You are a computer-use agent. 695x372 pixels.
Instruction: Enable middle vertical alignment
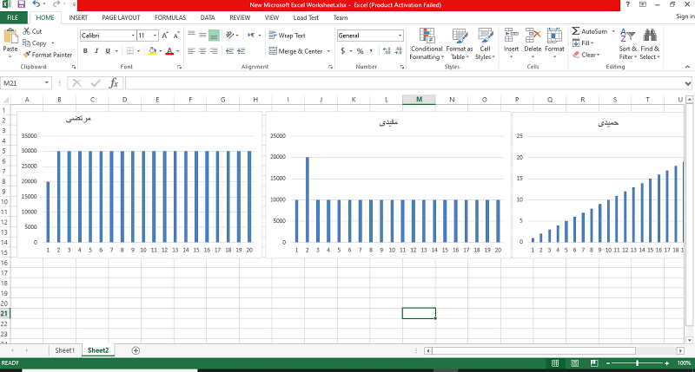[202, 36]
